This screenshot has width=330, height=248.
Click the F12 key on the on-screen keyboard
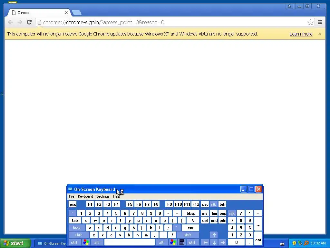tap(196, 204)
